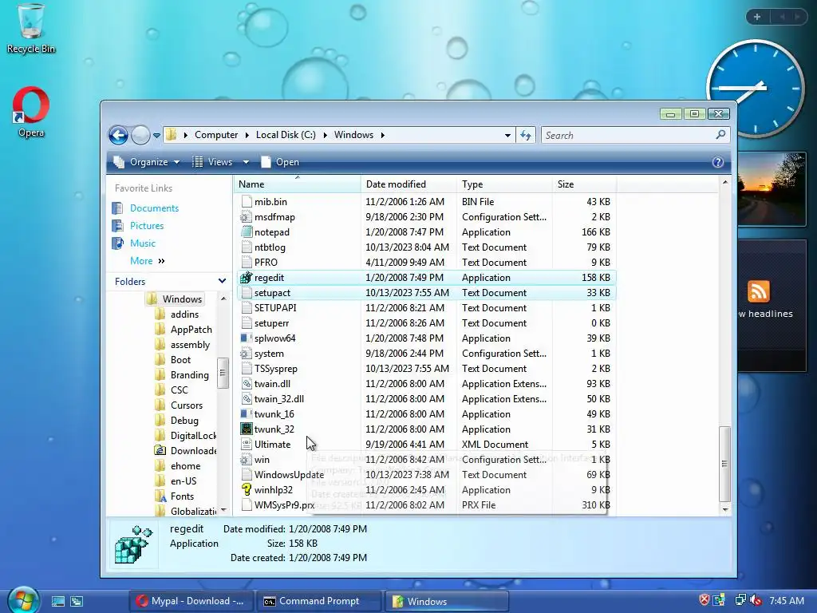The height and width of the screenshot is (613, 817).
Task: Select the splwow64 file icon
Action: 246,338
